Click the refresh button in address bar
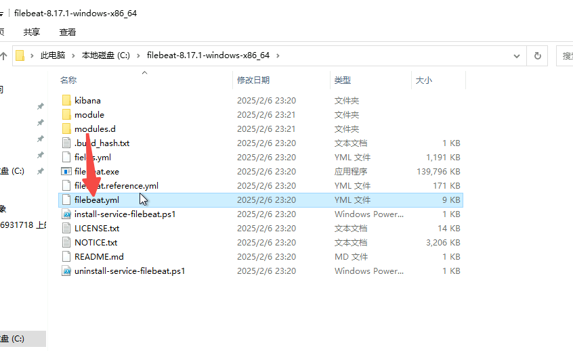Image resolution: width=573 pixels, height=351 pixels. [x=537, y=56]
